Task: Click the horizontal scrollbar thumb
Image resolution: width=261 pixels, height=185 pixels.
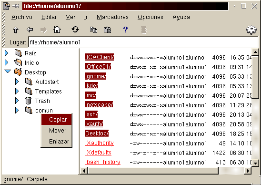Action: [152, 171]
